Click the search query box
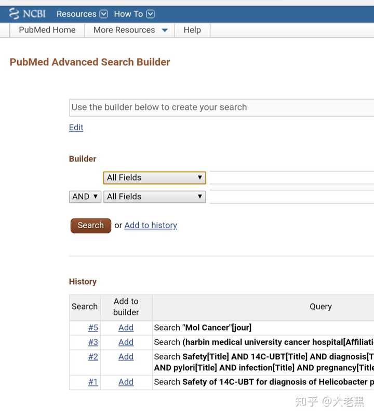The image size is (374, 417). click(x=222, y=107)
